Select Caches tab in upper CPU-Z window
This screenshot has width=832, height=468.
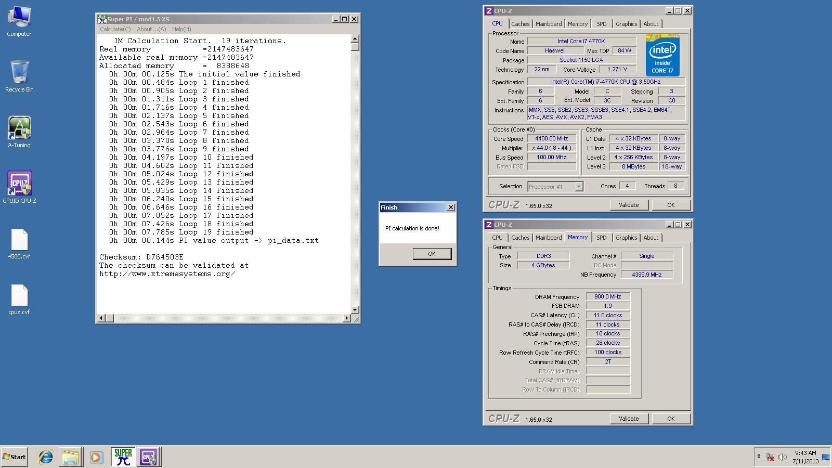coord(520,24)
